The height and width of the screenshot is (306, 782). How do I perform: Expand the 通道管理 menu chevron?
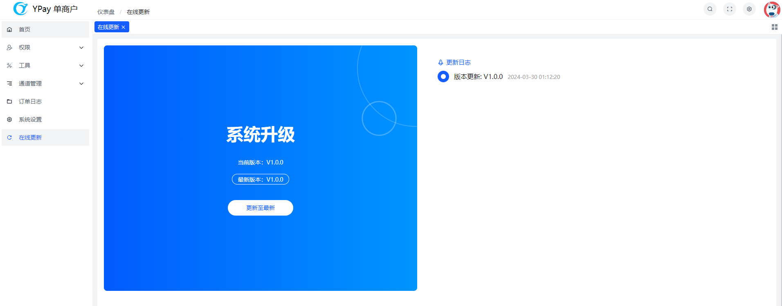81,83
